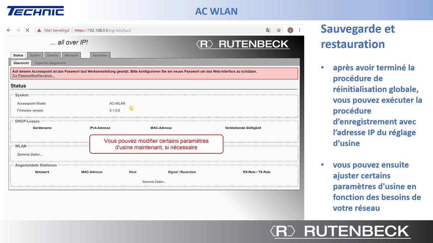This screenshot has width=433, height=243.
Task: Open the System tab
Action: coord(35,55)
